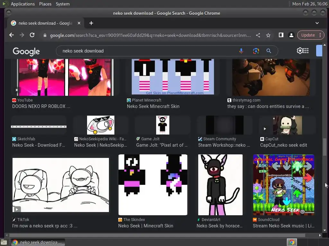Click 'Game Jolt: Pixel art of' title
Viewport: 329px width, 246px height.
[x=162, y=145]
